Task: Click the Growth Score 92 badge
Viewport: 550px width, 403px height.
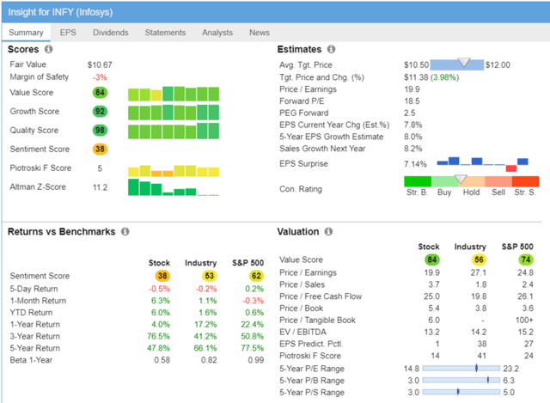Action: click(100, 112)
